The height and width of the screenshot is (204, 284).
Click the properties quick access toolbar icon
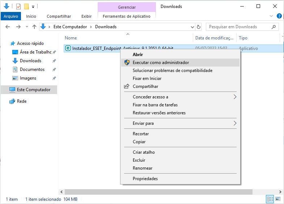click(18, 6)
